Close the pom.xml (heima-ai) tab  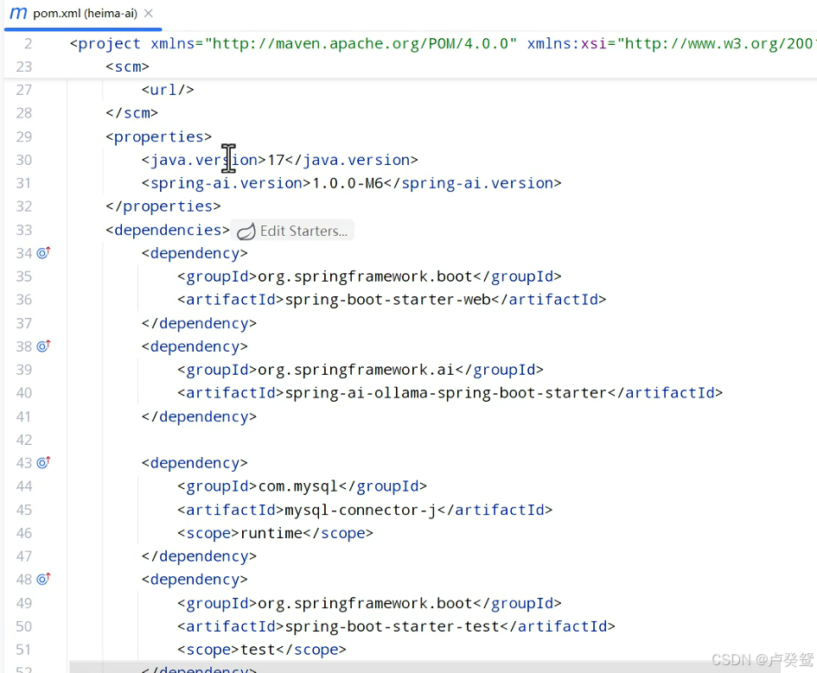(149, 13)
